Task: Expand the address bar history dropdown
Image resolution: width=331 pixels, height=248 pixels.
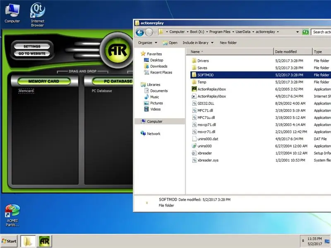Action: pos(297,32)
